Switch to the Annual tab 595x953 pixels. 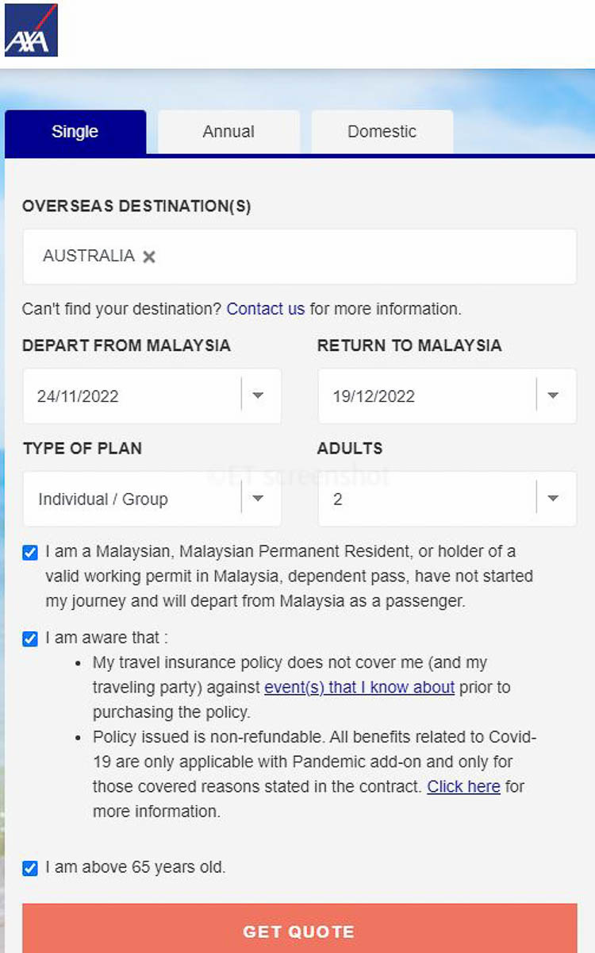pos(228,132)
